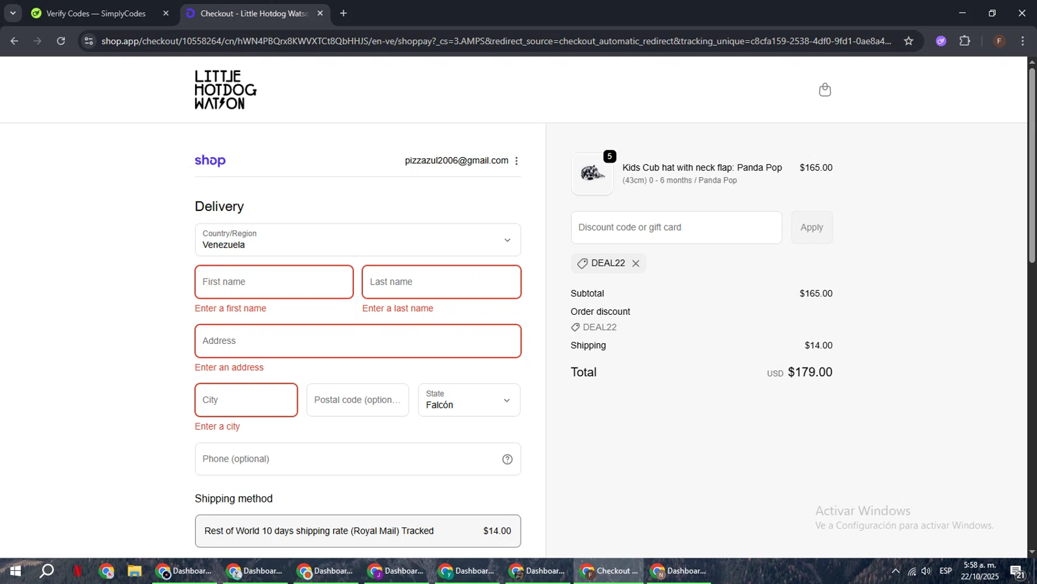
Task: Focus the Phone optional field
Action: pyautogui.click(x=357, y=459)
